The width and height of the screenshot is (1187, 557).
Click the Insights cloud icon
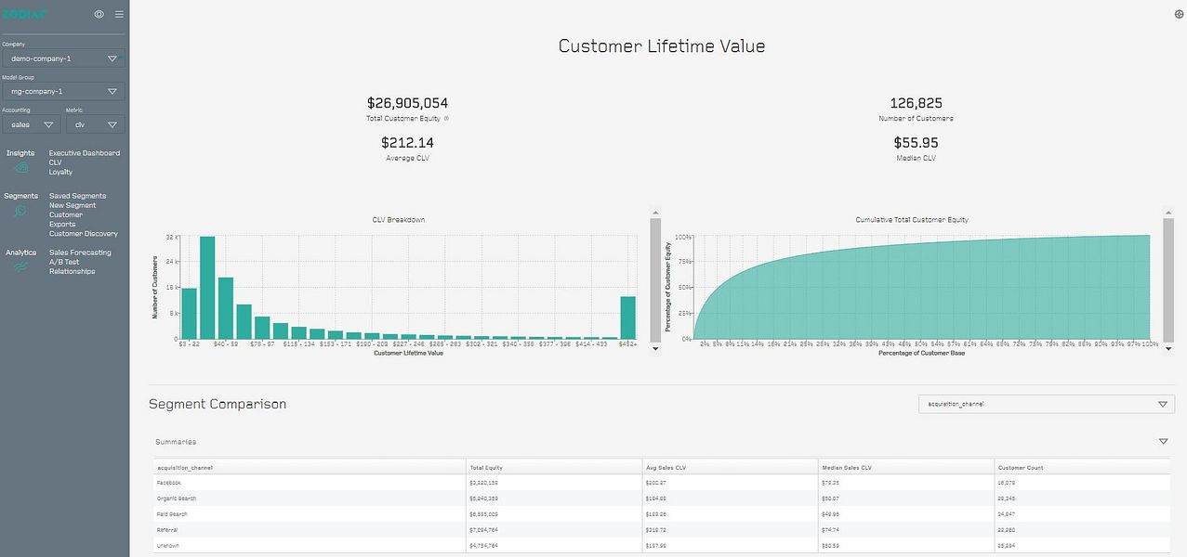click(20, 168)
